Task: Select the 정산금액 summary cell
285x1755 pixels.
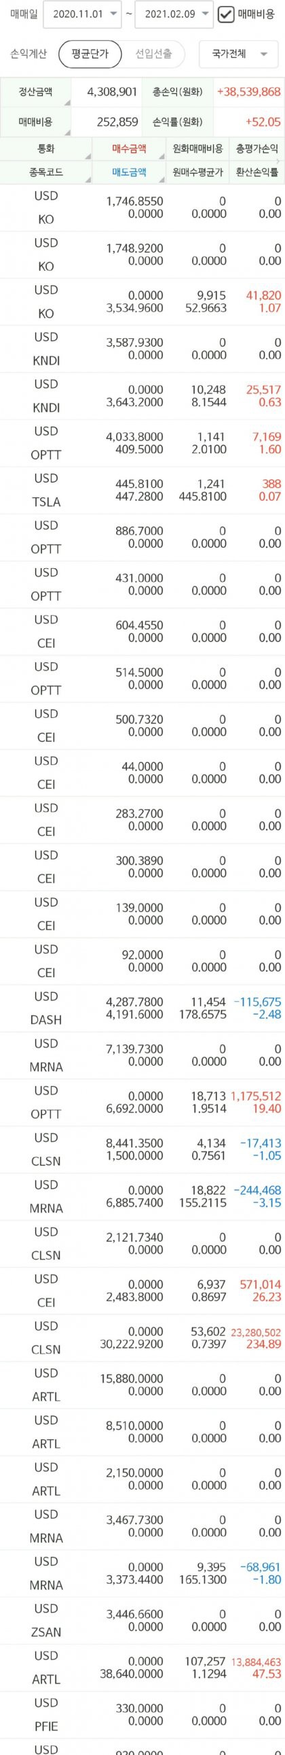Action: point(35,91)
